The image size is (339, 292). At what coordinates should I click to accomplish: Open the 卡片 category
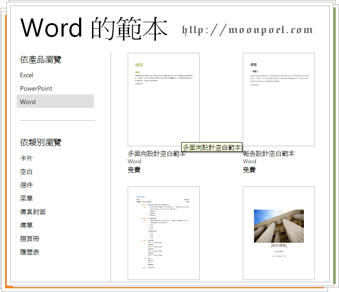(x=26, y=158)
